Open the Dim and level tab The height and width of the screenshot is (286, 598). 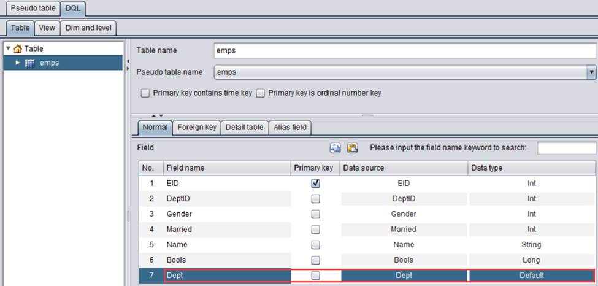(x=89, y=28)
